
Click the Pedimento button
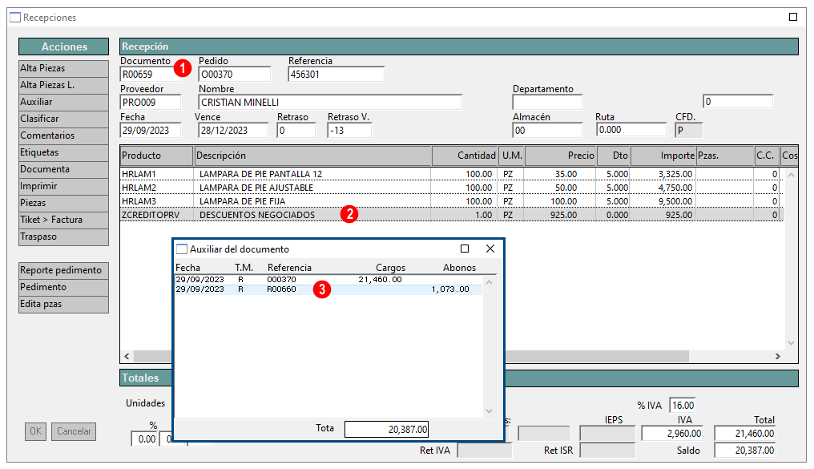click(x=63, y=287)
